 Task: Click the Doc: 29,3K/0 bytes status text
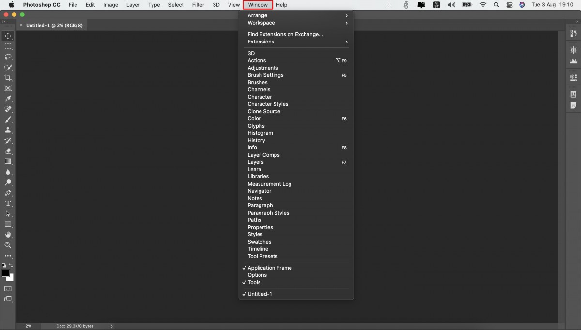75,326
